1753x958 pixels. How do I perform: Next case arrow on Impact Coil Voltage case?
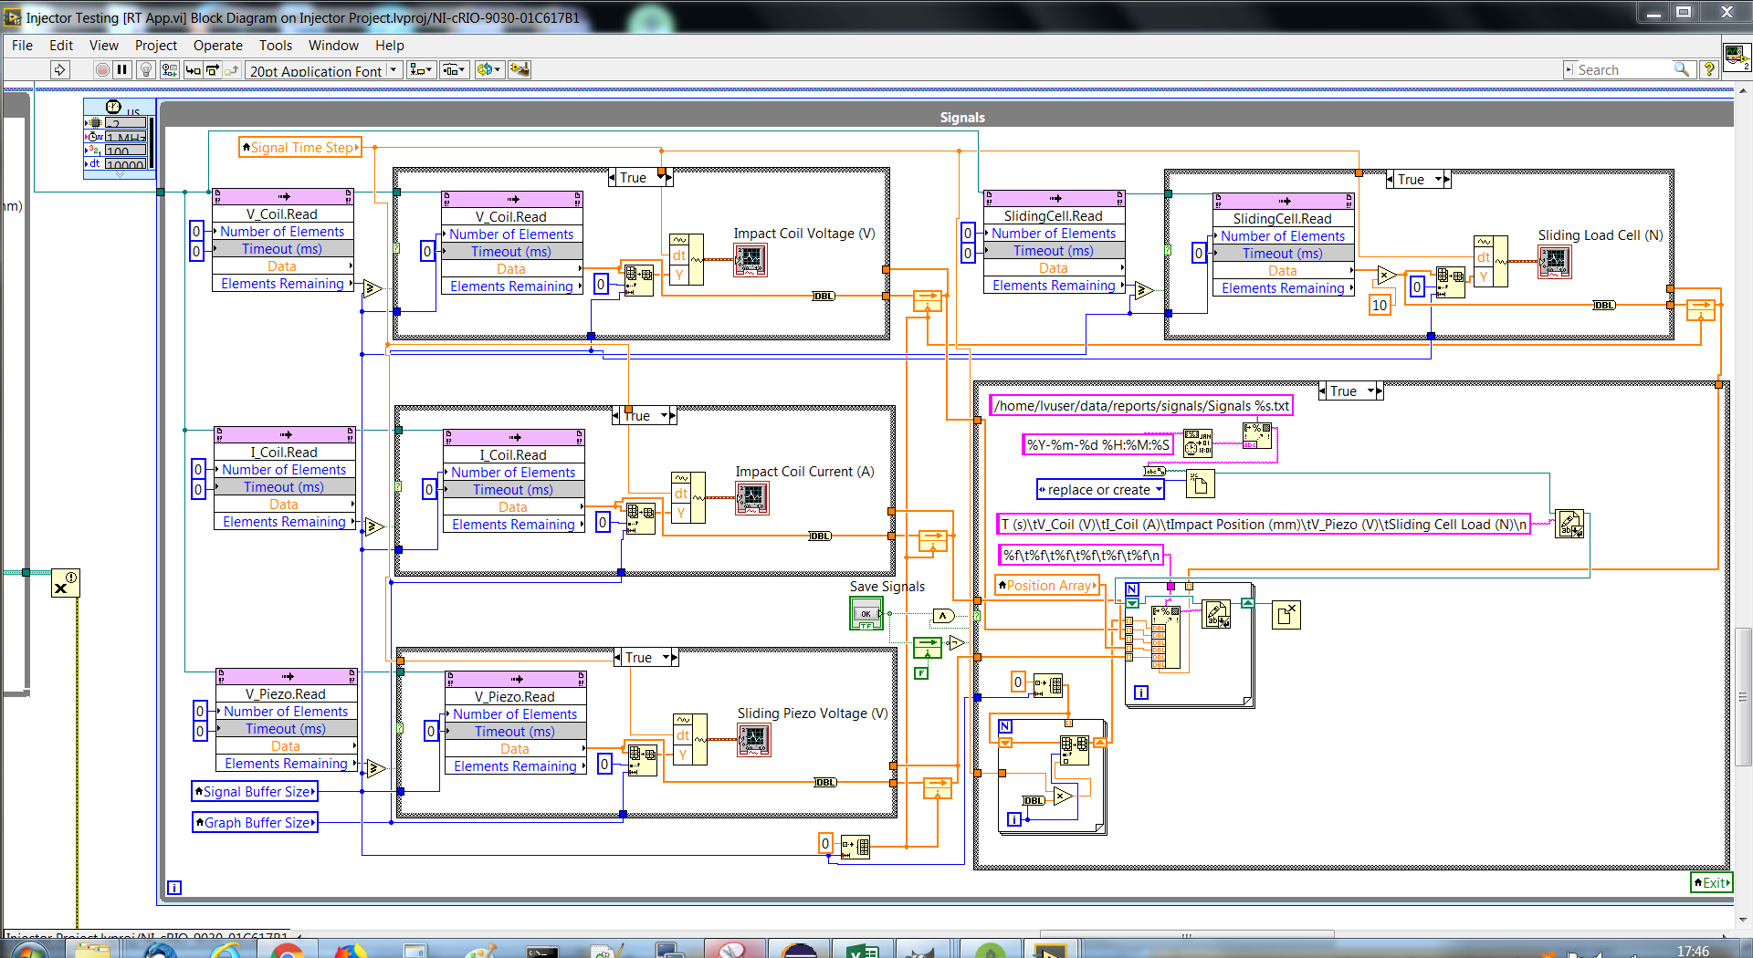[669, 178]
